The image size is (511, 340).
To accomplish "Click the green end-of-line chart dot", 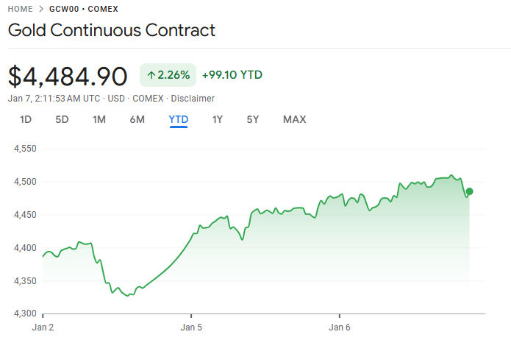I will coord(469,191).
